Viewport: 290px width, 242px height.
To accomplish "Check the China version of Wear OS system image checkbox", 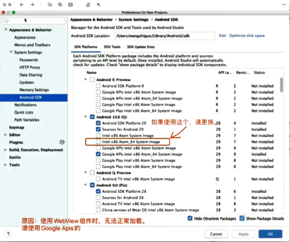I will coord(98,210).
